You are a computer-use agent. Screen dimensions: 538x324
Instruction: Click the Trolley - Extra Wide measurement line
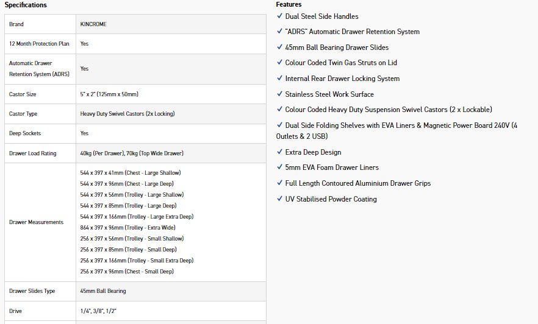[127, 228]
